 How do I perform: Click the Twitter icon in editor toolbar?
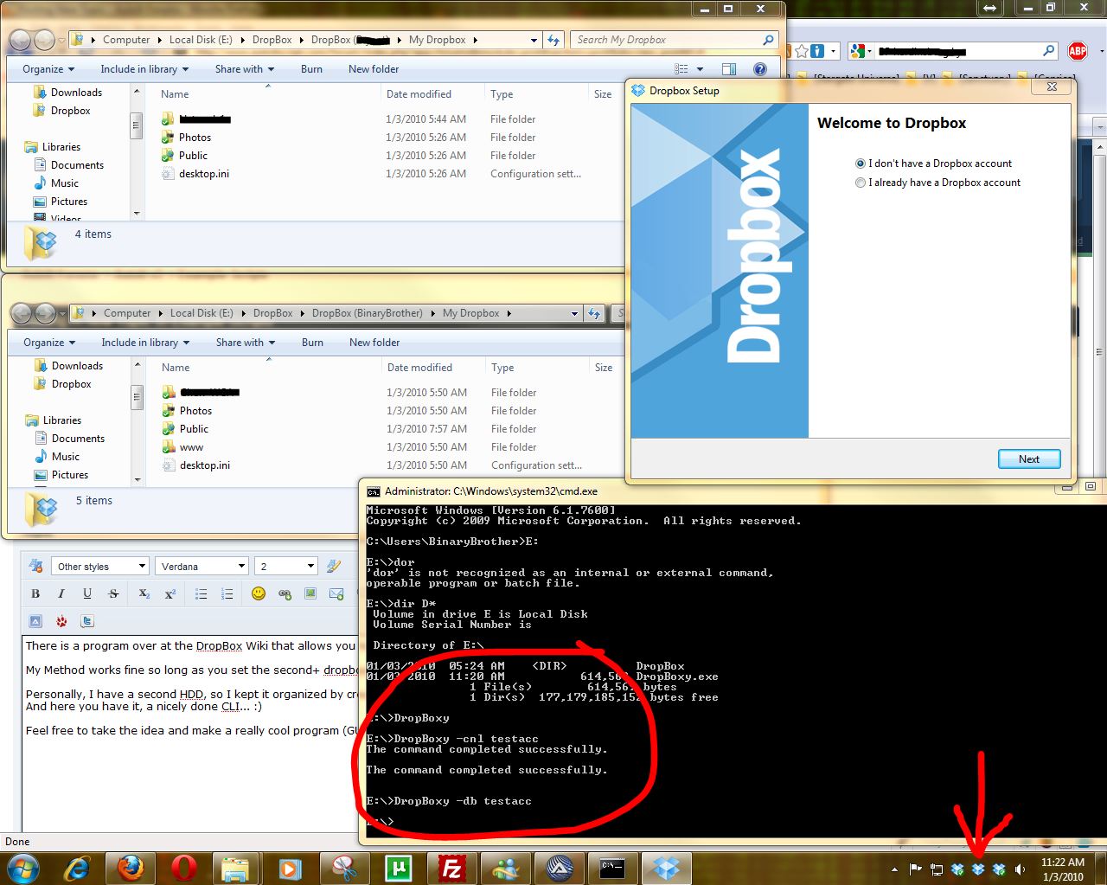pos(87,621)
